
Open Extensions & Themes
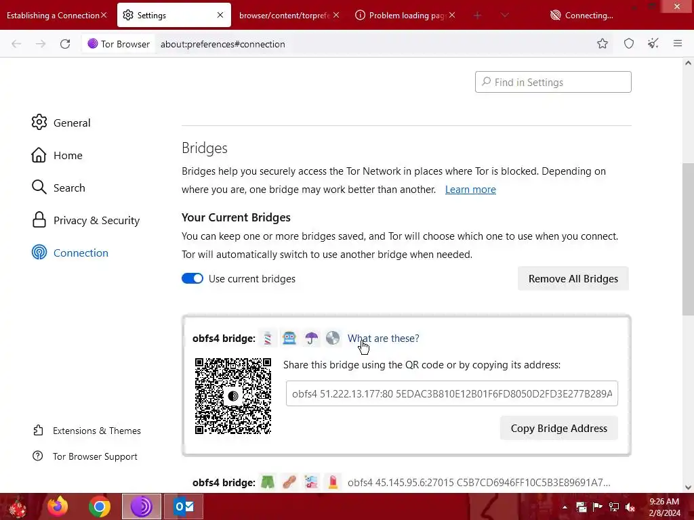(x=87, y=431)
